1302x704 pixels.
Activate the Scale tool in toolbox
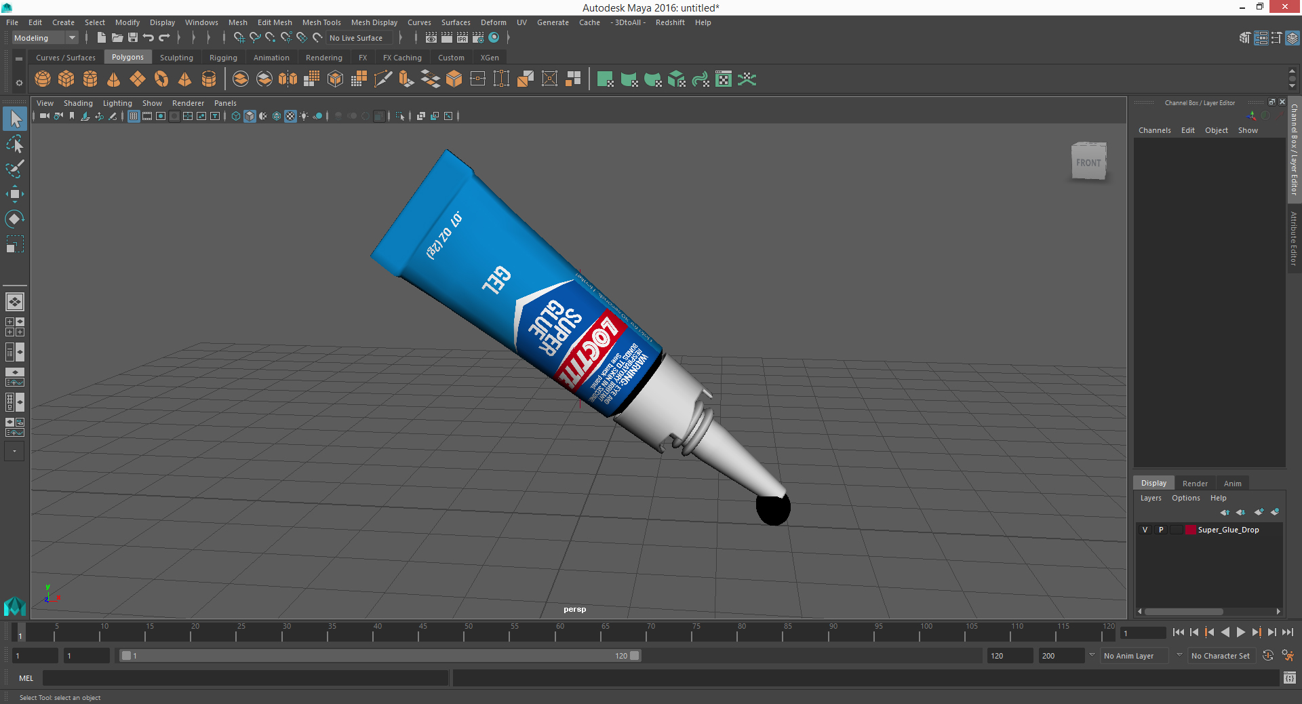15,243
